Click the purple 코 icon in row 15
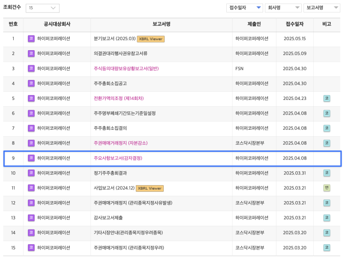Screen dimensions: 343x258 (31, 248)
